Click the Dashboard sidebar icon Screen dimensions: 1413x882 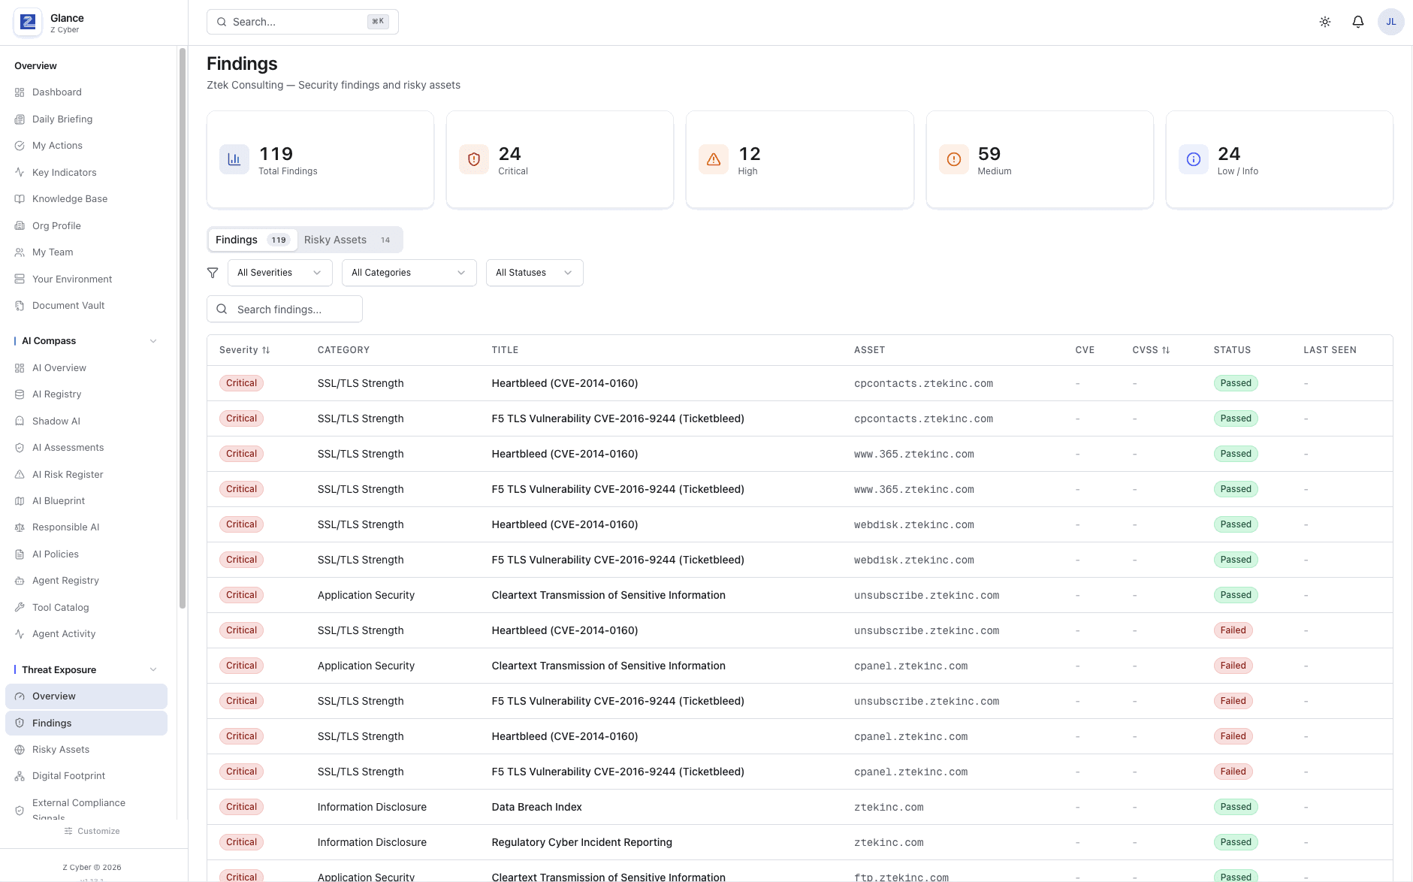[20, 92]
